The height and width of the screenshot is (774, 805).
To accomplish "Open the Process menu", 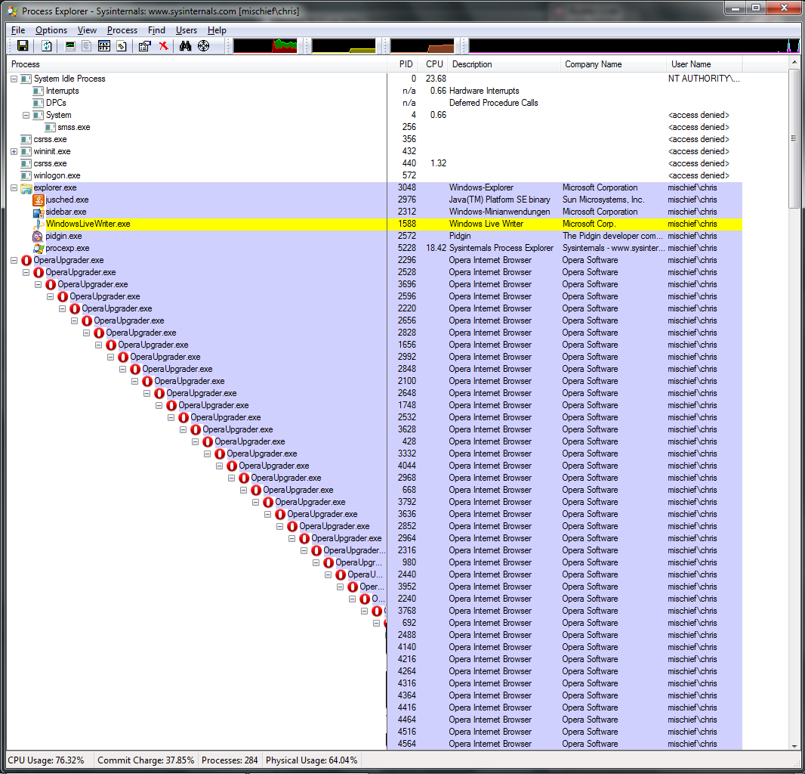I will (122, 30).
